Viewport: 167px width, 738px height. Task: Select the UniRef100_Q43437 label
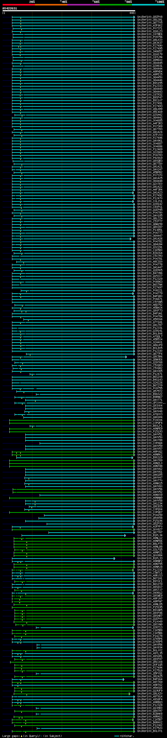tap(150, 43)
